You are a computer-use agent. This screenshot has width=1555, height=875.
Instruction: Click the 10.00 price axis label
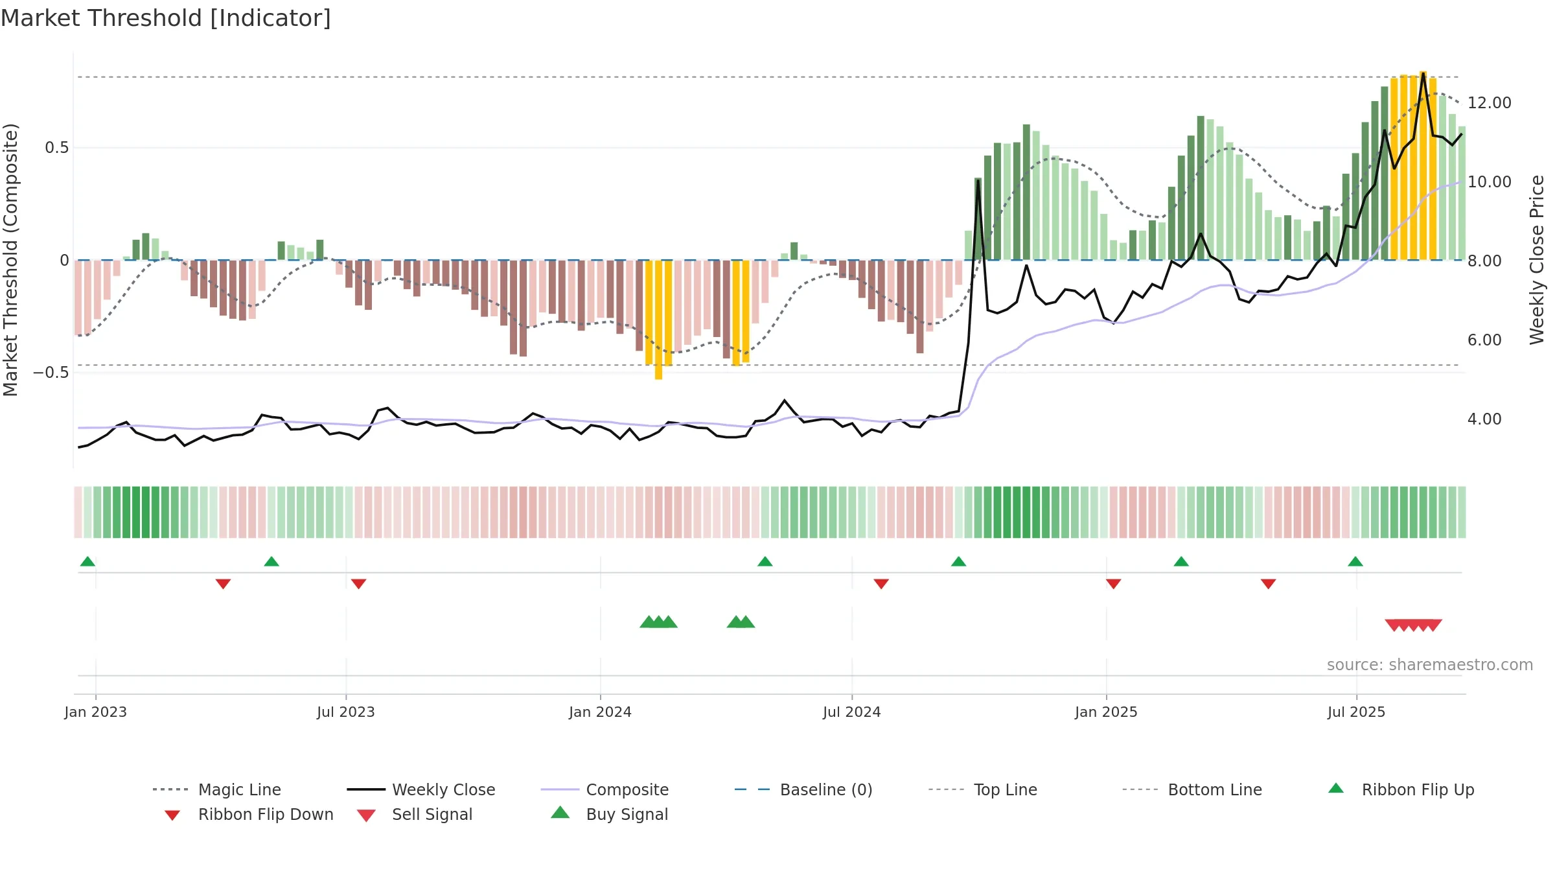(1490, 182)
